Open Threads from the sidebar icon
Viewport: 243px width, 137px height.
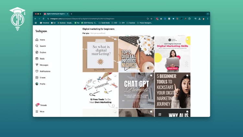[x=37, y=105]
